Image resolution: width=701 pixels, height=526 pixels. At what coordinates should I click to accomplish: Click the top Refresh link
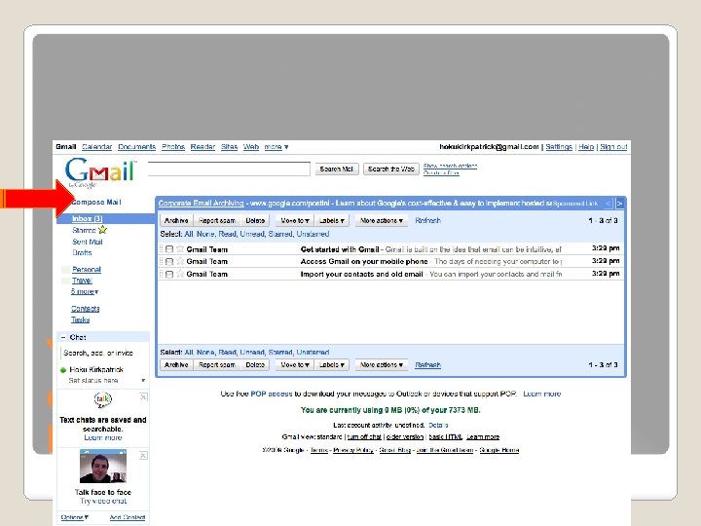pyautogui.click(x=427, y=220)
